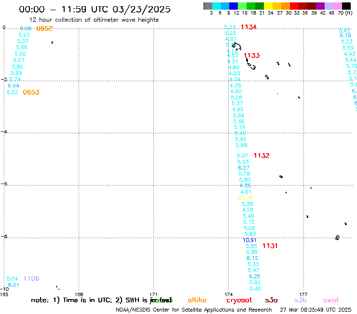Select the 5.99 value on left track
This screenshot has width=357, height=314.
pos(16,73)
